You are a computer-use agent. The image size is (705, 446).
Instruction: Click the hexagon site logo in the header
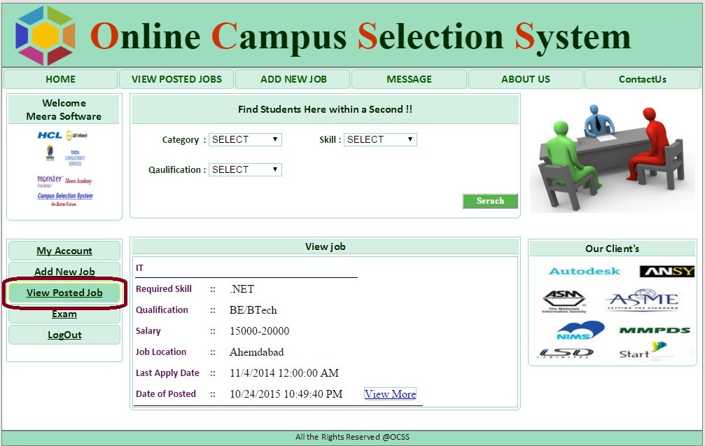[45, 36]
